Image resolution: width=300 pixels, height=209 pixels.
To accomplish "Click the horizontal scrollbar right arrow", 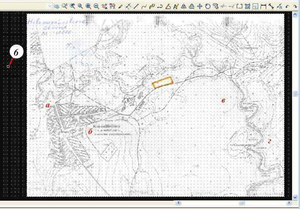I will tap(289, 203).
